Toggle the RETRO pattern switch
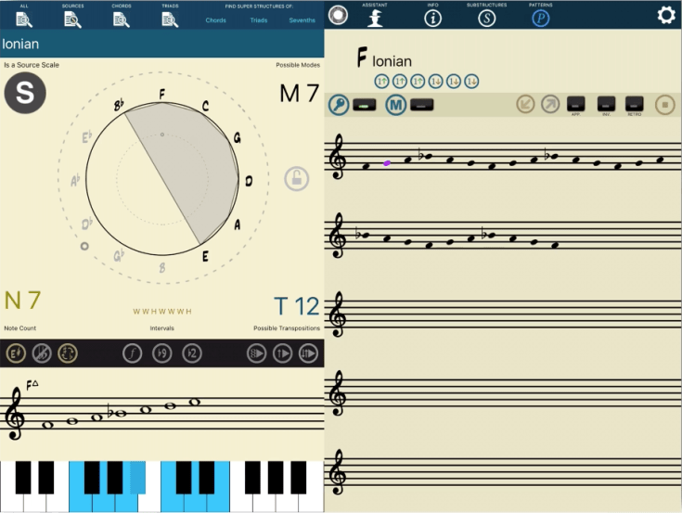 [x=635, y=104]
